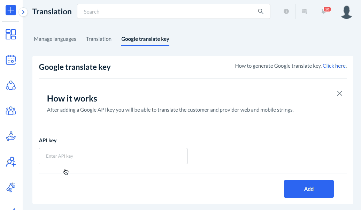The width and height of the screenshot is (361, 210).
Task: Expand the sidebar with the chevron arrow
Action: tap(23, 12)
